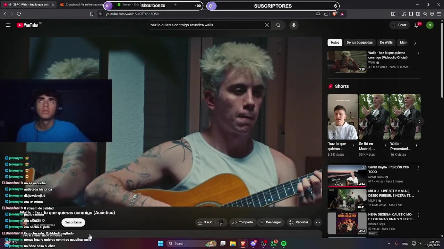Run the search with magnifier button
Viewport: 444px width, 249px height.
tap(278, 25)
